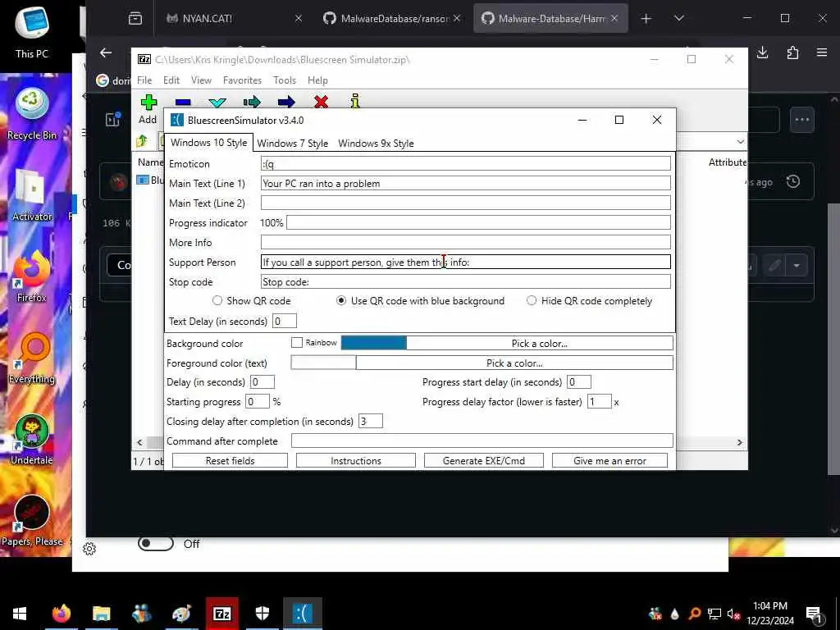Screen dimensions: 840x630
Task: Open the Windows Start menu
Action: (20, 614)
